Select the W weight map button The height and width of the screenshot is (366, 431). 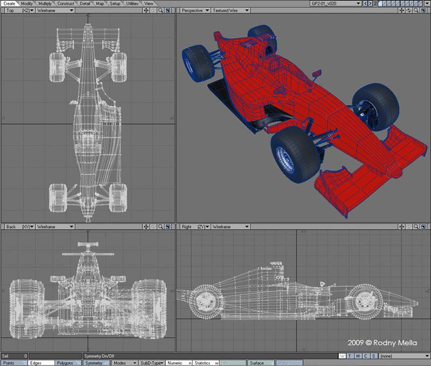click(343, 356)
